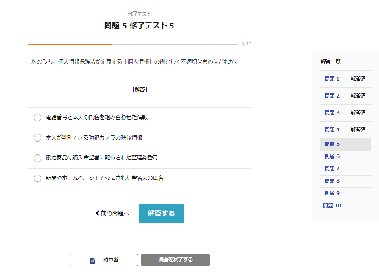Navigate to 問題 3 in sidebar
The width and height of the screenshot is (379, 279).
tap(332, 113)
